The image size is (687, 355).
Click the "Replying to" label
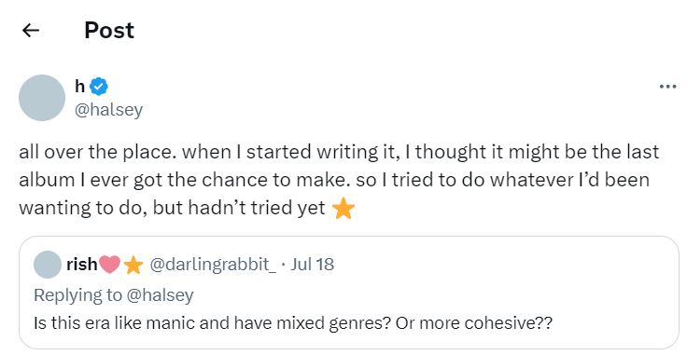78,295
